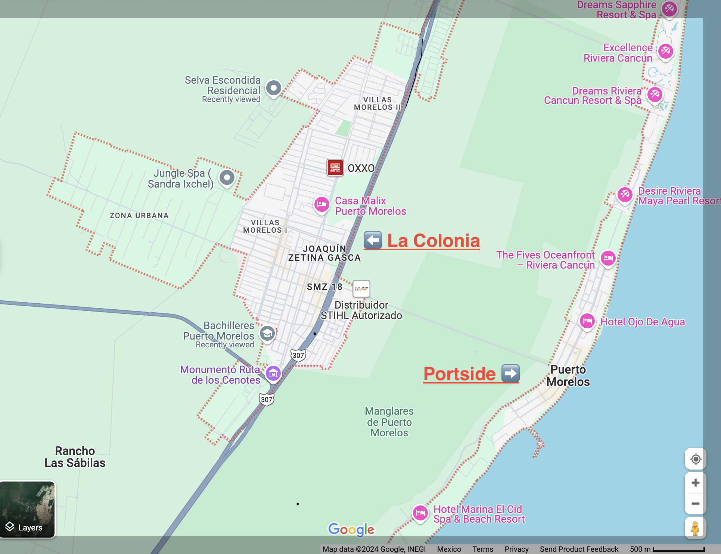The image size is (721, 554).
Task: Click the zoom in (+) button
Action: (x=696, y=482)
